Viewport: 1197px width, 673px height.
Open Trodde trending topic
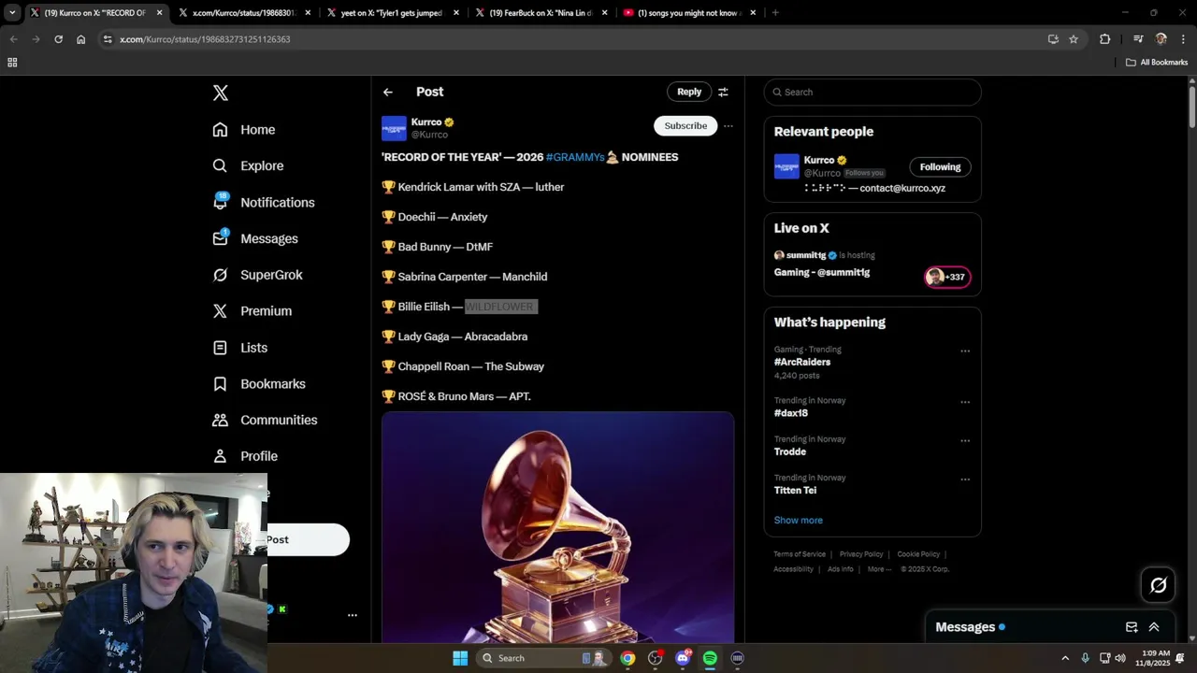click(790, 451)
